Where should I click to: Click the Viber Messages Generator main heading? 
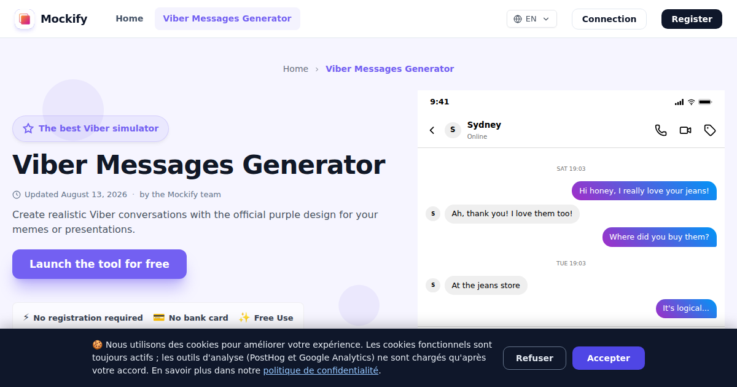pyautogui.click(x=199, y=165)
